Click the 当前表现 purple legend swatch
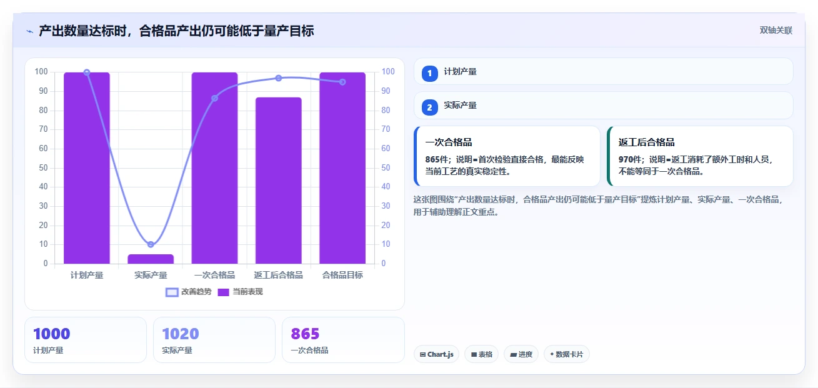Screen dimensions: 818x388 coord(224,292)
